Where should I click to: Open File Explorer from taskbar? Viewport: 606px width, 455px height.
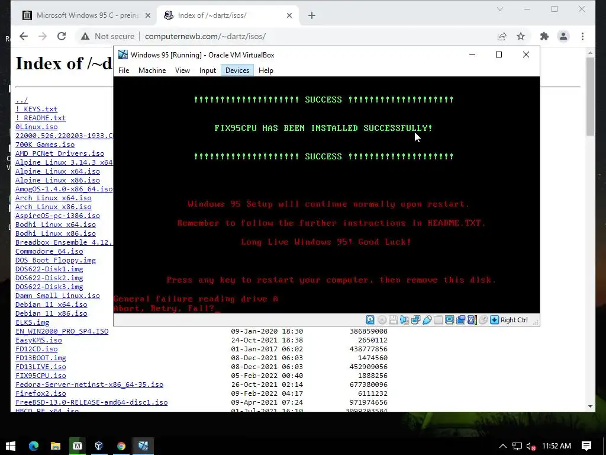(56, 446)
